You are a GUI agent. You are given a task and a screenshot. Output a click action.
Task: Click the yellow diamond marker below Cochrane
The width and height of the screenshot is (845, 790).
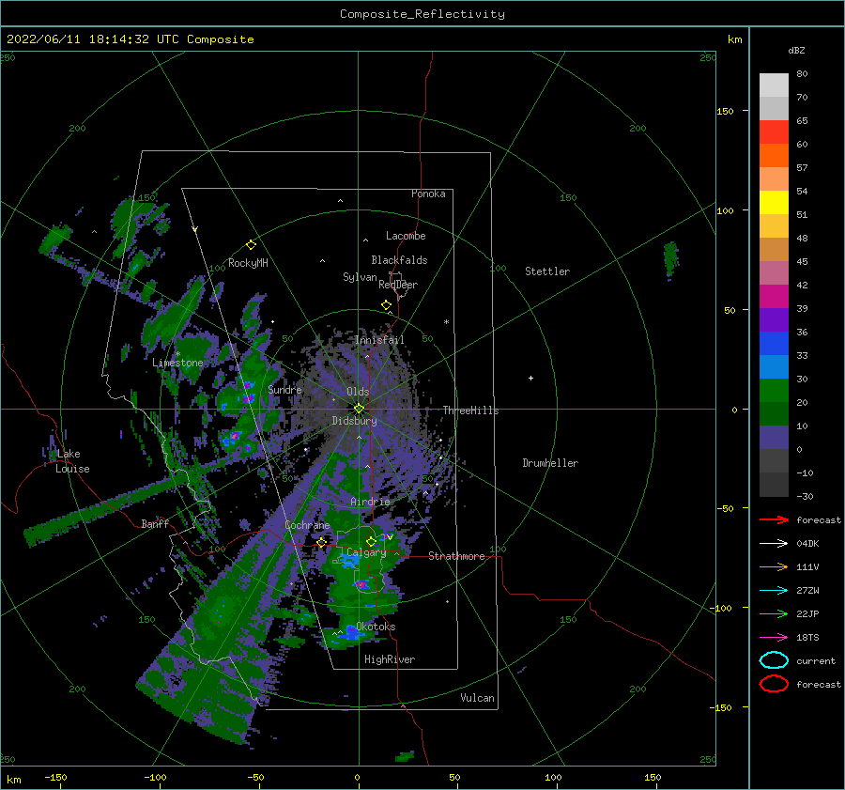point(322,542)
